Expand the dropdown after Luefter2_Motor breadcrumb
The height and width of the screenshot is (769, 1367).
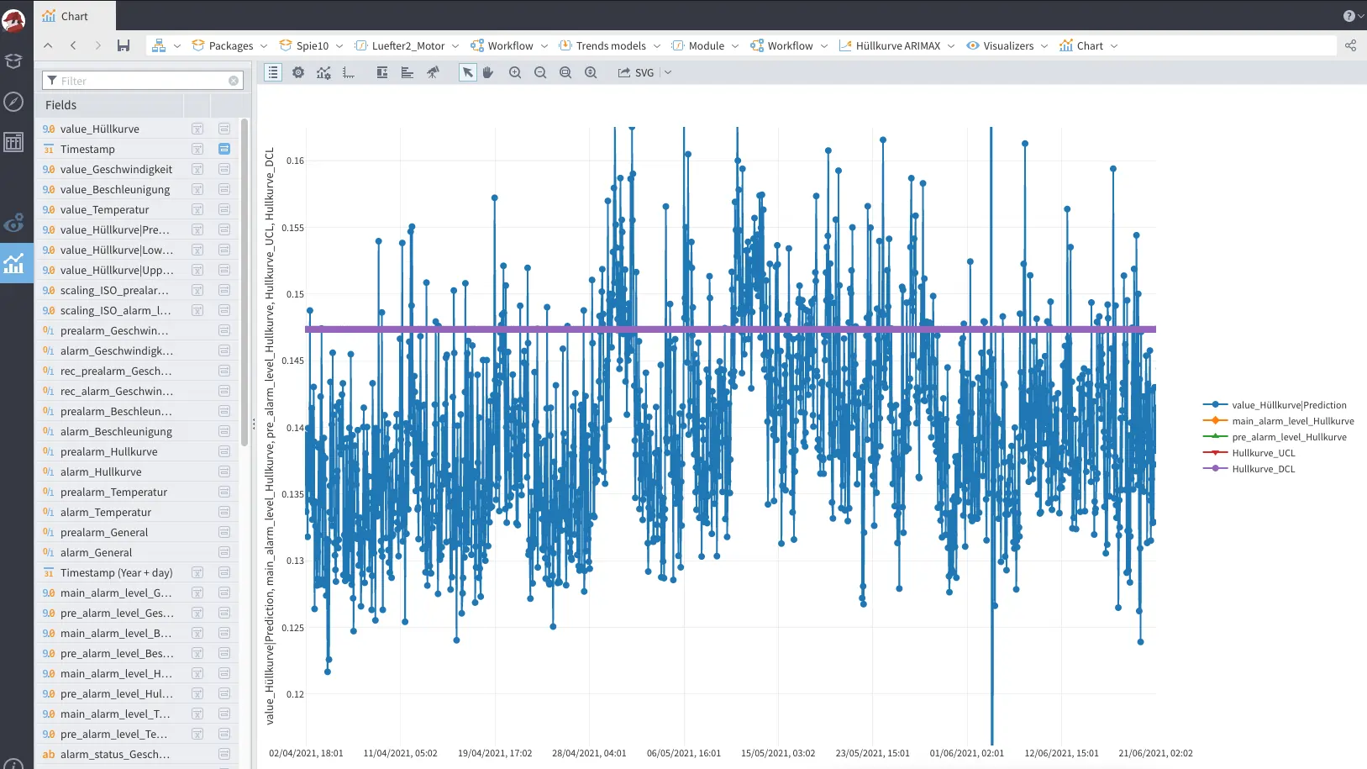coord(455,46)
